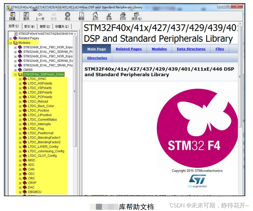Switch to the 搜索 (Search) tab

coord(45,26)
